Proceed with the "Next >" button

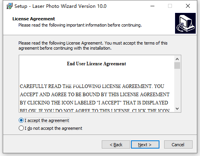(x=145, y=145)
